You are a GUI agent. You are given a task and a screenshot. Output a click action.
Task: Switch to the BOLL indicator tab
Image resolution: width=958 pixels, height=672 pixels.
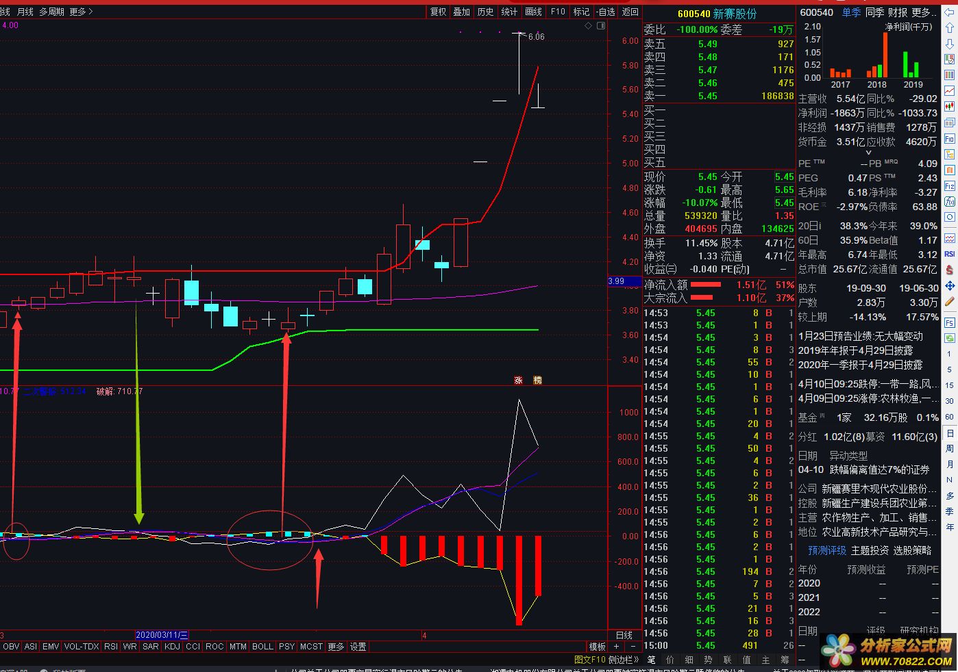pos(262,647)
